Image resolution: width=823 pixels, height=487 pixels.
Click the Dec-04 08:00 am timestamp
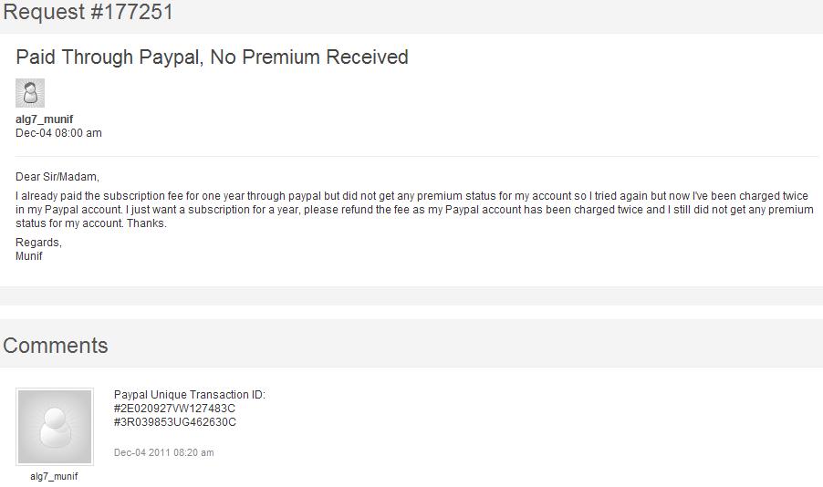[x=58, y=133]
